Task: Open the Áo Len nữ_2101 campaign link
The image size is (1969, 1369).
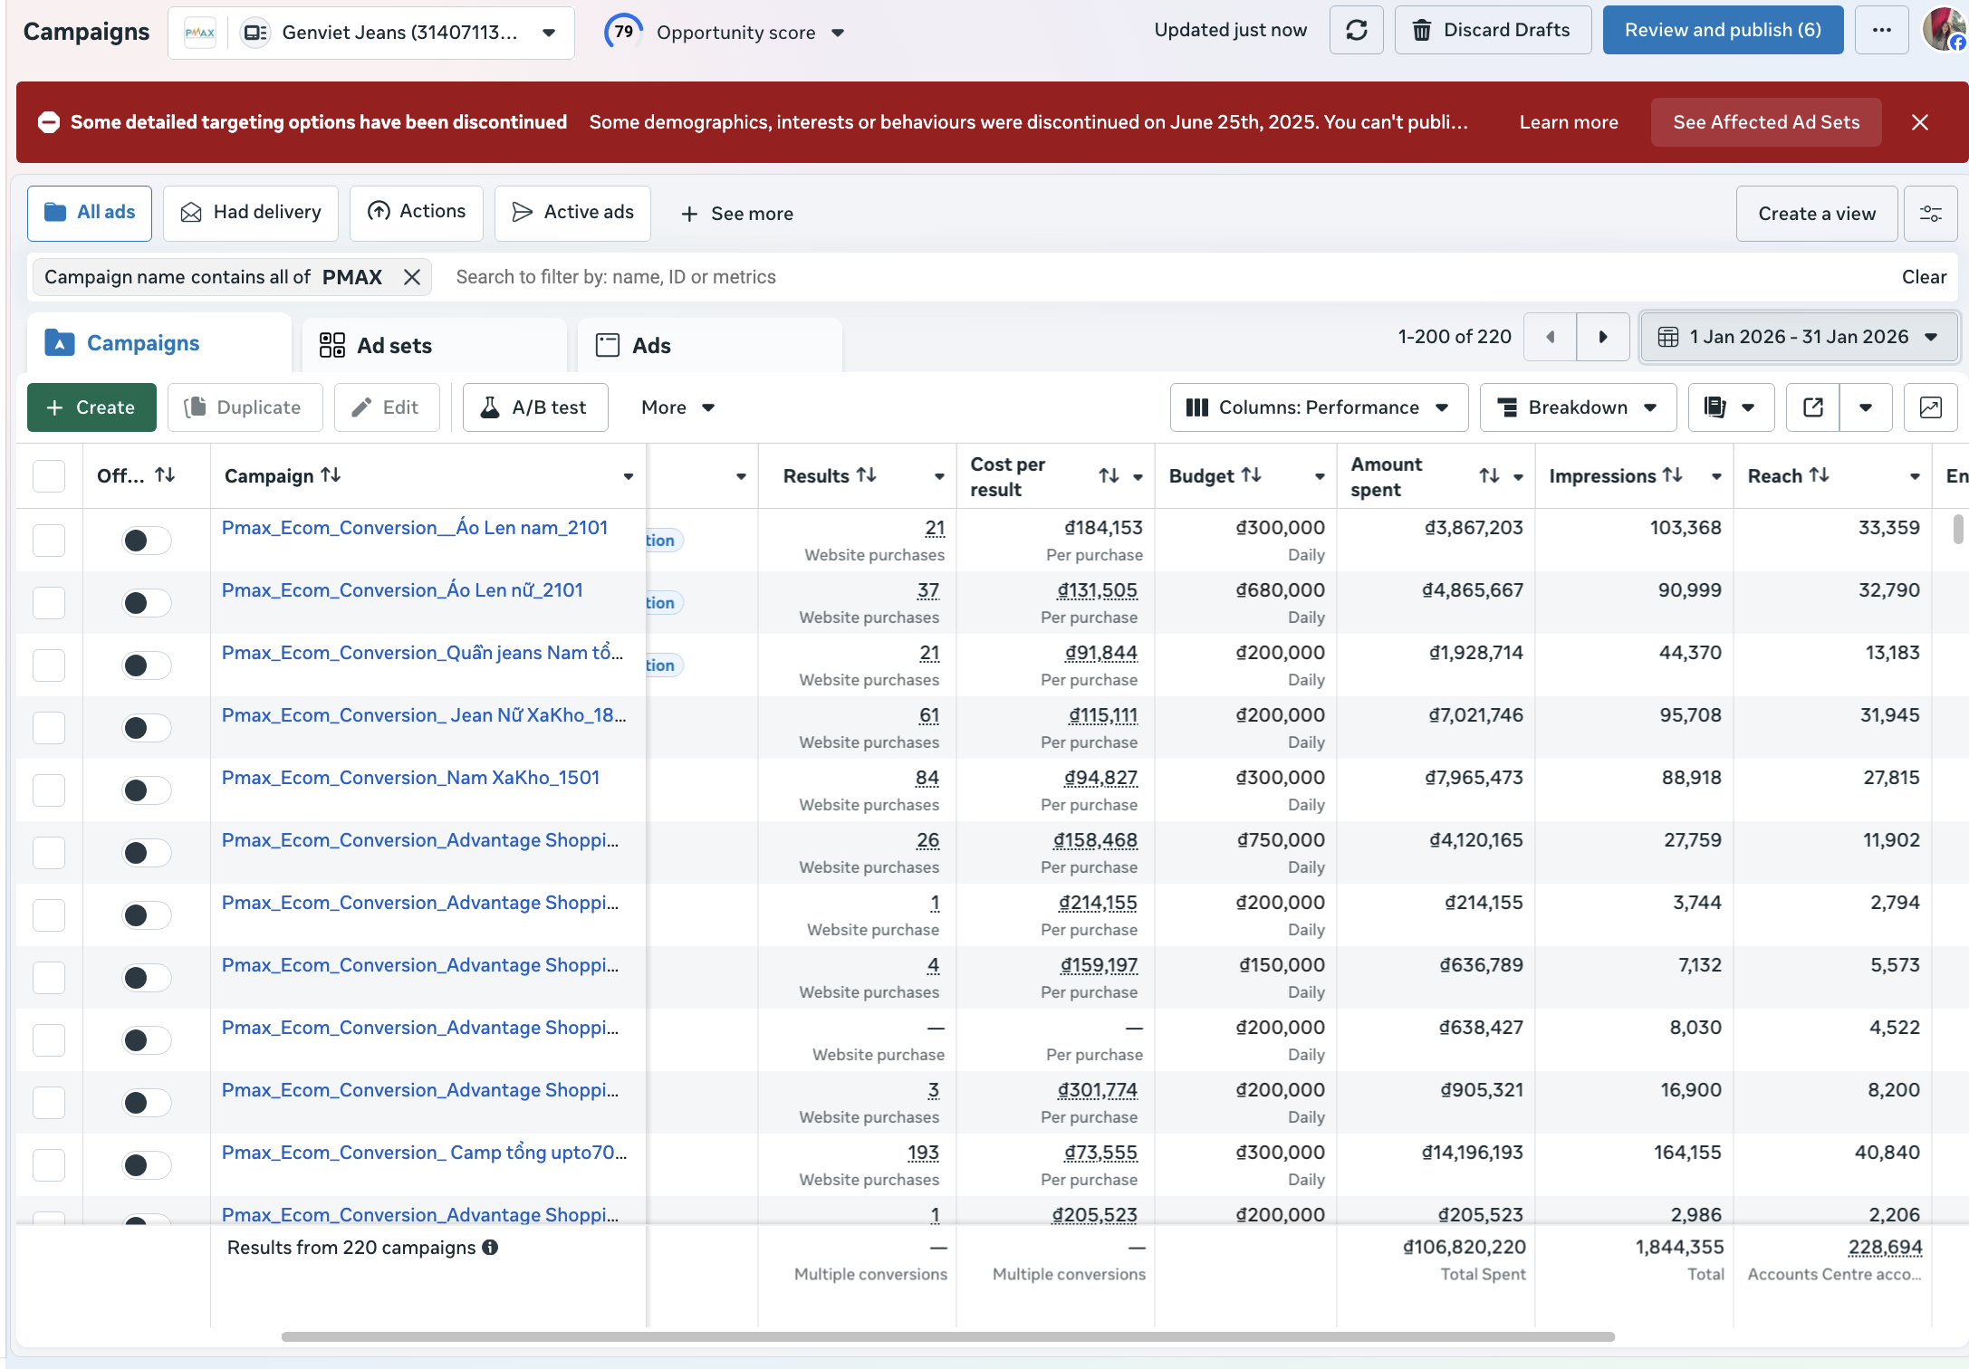Action: tap(402, 590)
